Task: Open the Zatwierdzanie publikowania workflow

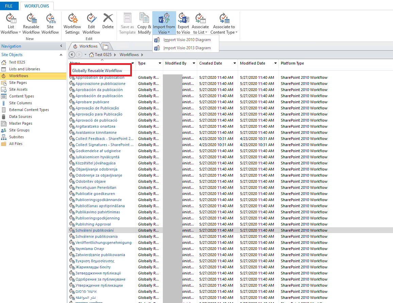Action: (x=100, y=255)
